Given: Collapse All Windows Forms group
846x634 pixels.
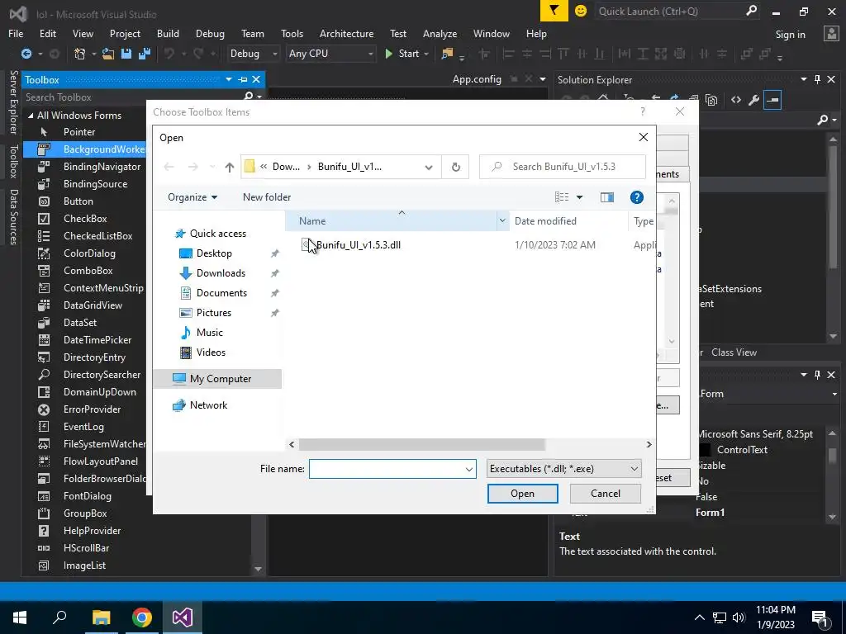Looking at the screenshot, I should (x=31, y=116).
